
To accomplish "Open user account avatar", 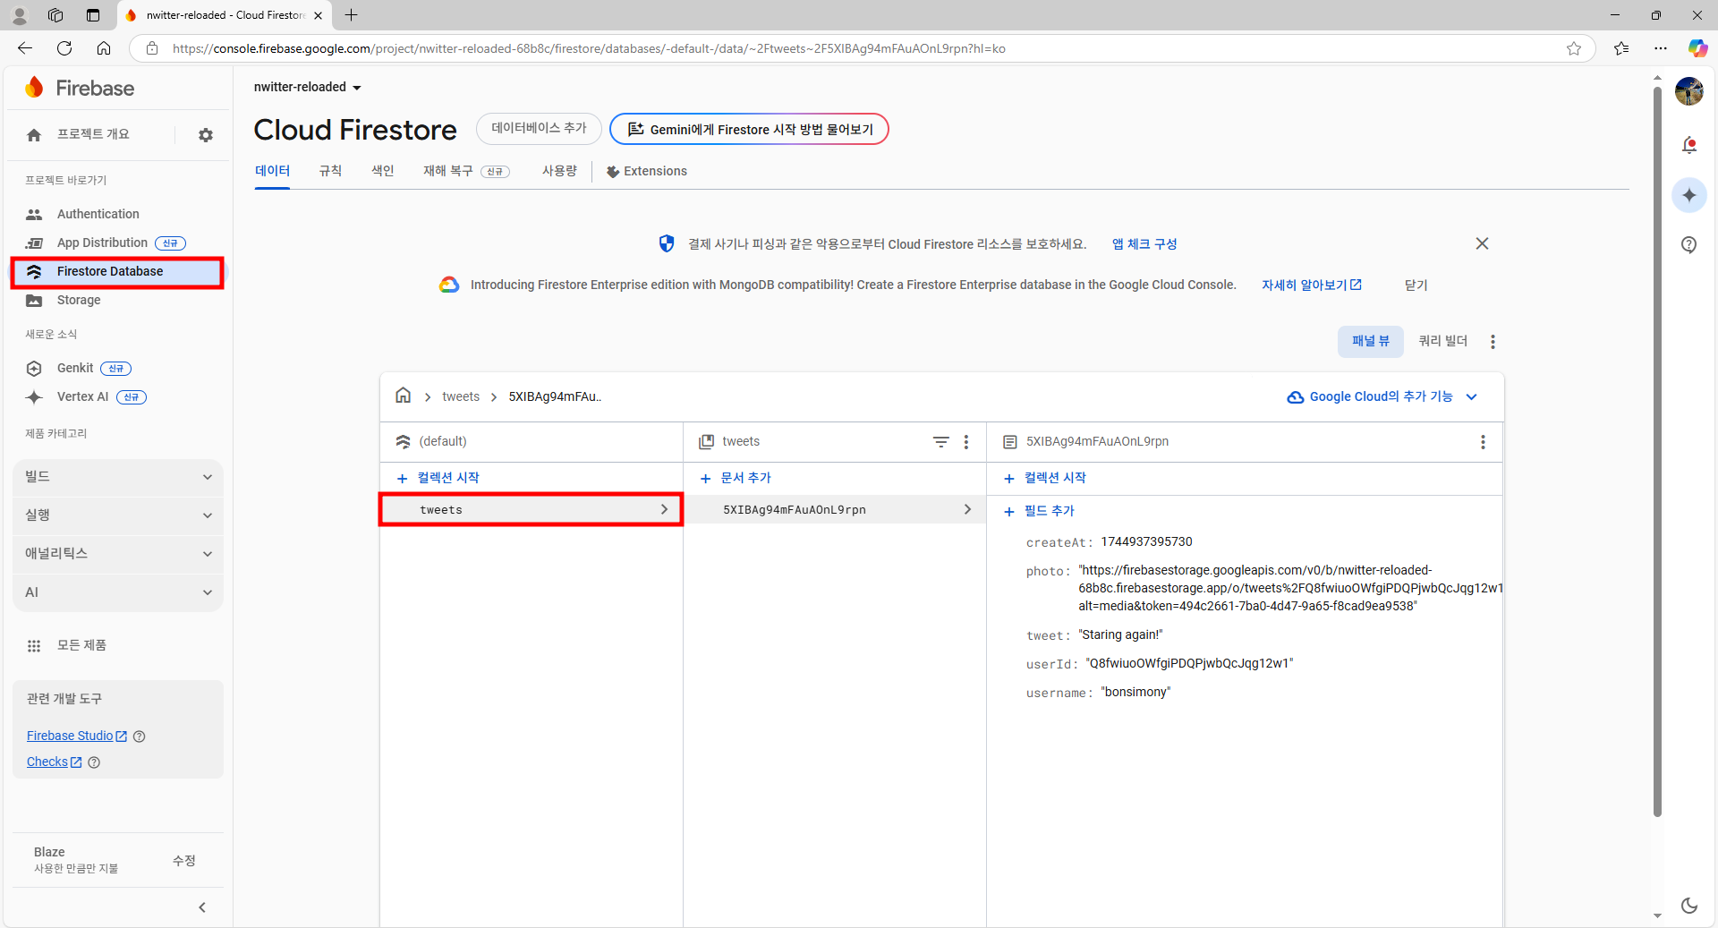I will [1689, 91].
